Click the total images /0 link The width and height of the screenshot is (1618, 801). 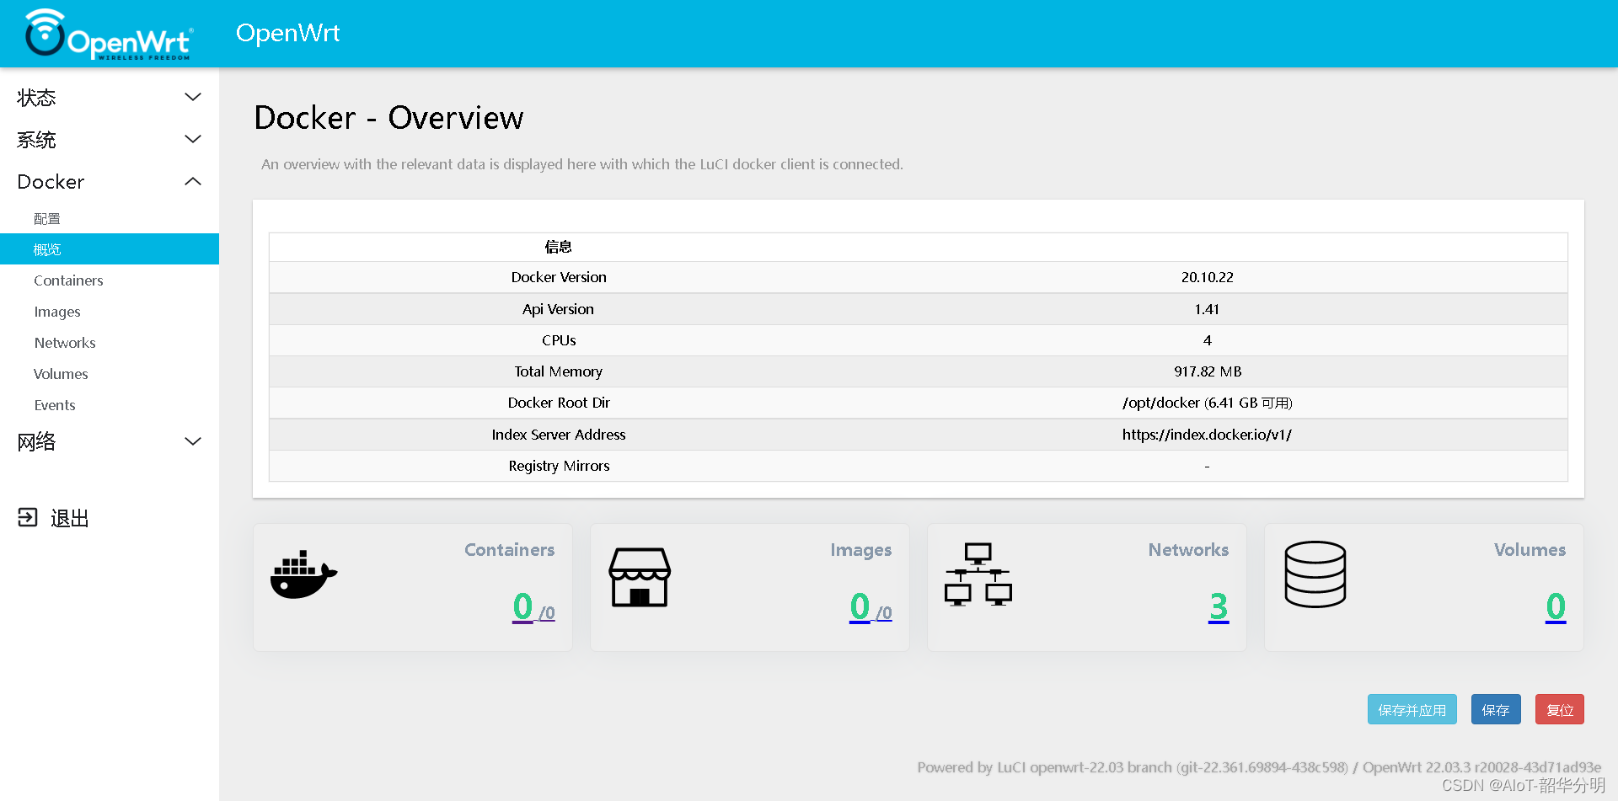(884, 612)
